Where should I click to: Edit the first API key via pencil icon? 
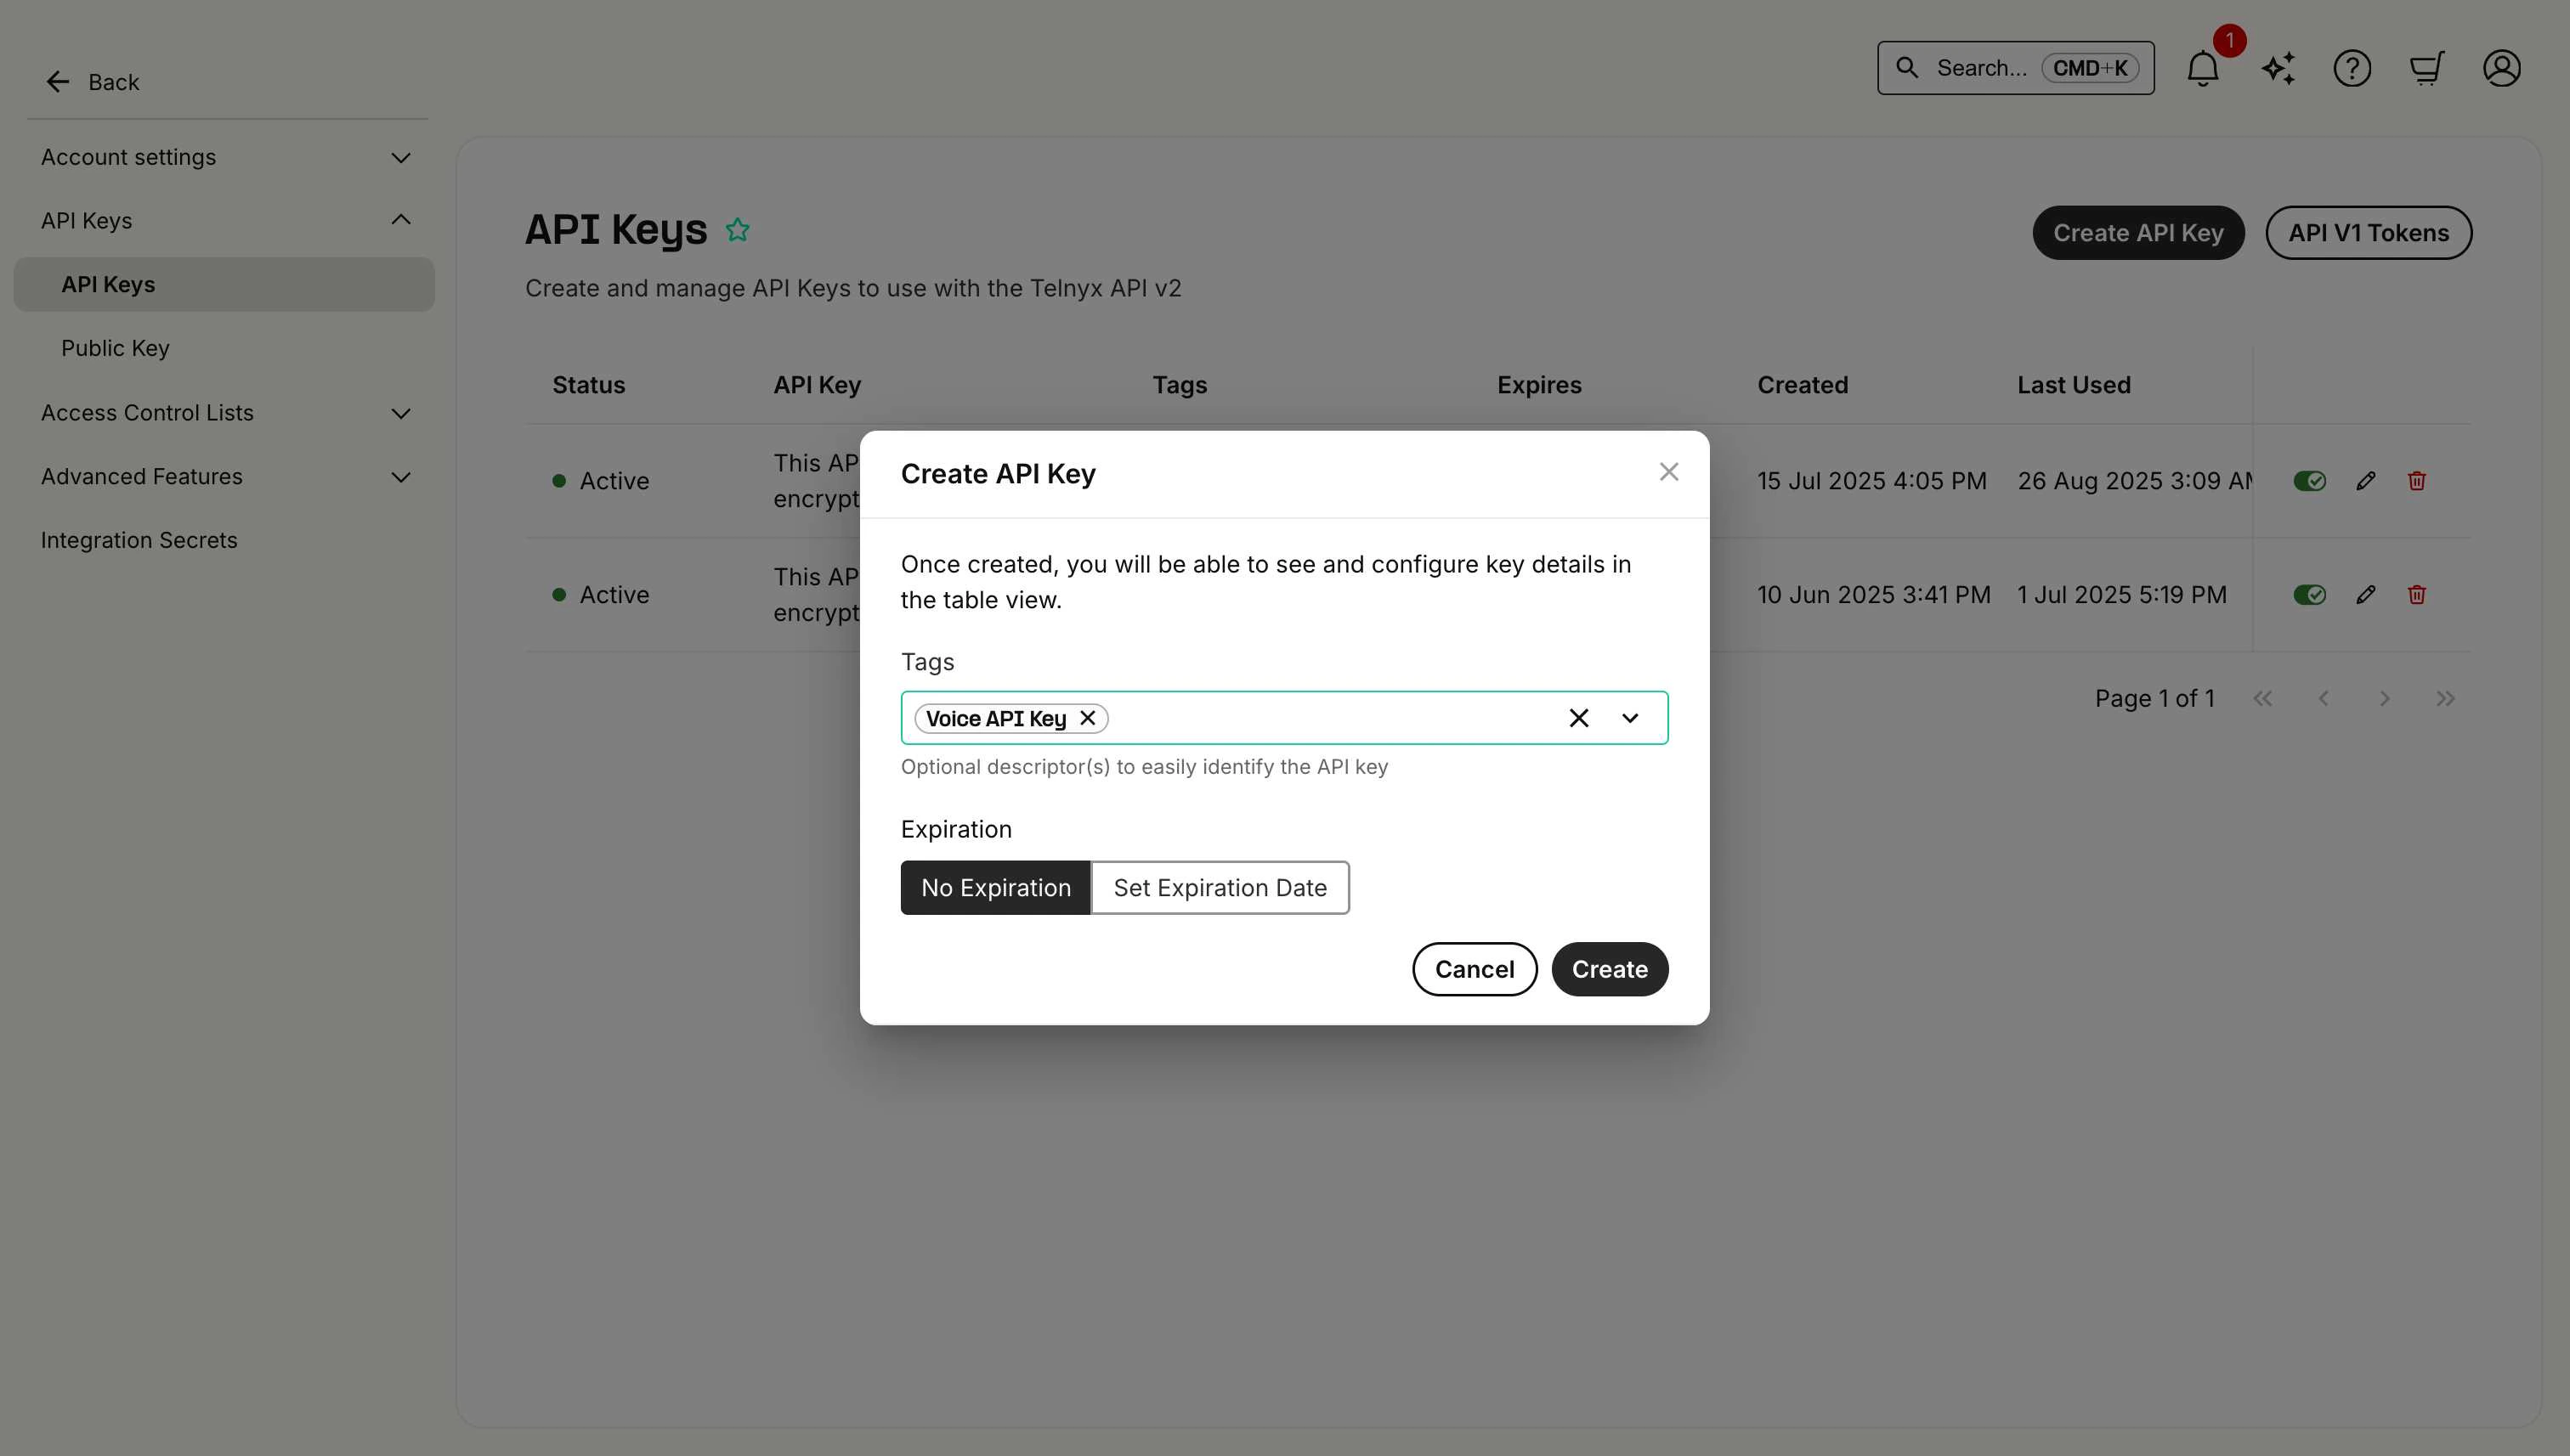(2365, 481)
